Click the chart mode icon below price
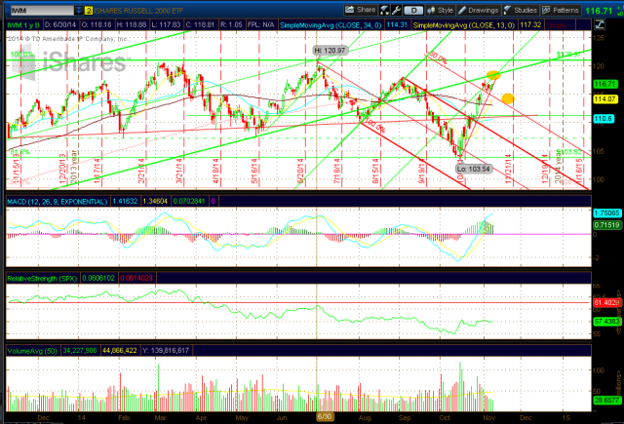Viewport: 624px width, 424px height. (x=600, y=24)
